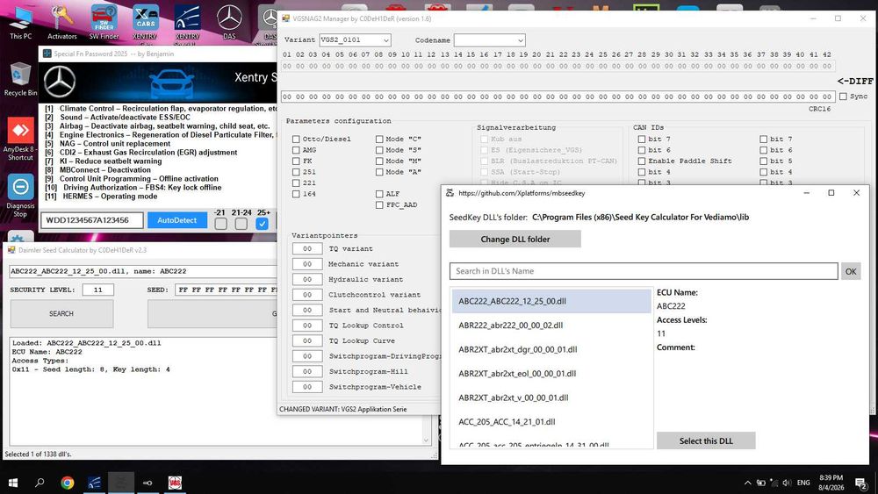Check the -21 year box
The width and height of the screenshot is (878, 494).
220,223
